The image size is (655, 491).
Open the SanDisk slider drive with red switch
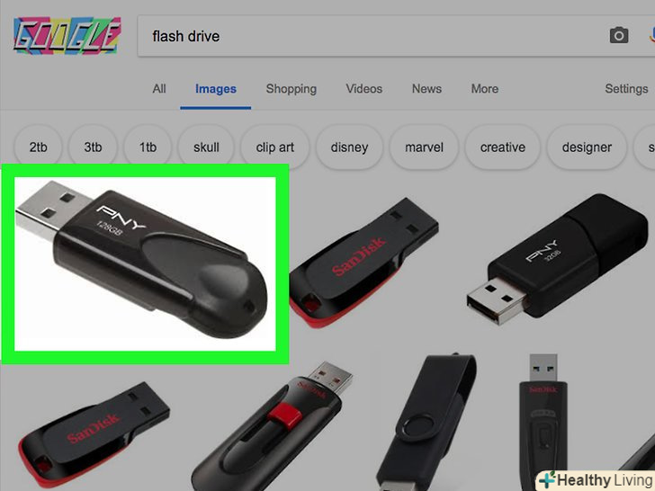273,426
